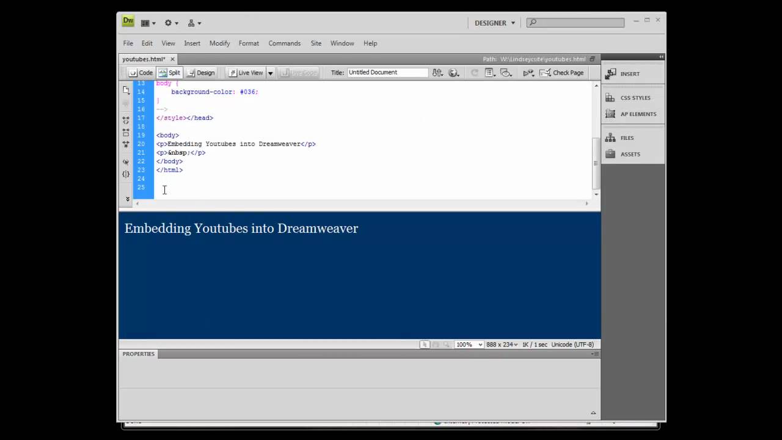Viewport: 782px width, 440px height.
Task: Open the Window menu
Action: (342, 43)
